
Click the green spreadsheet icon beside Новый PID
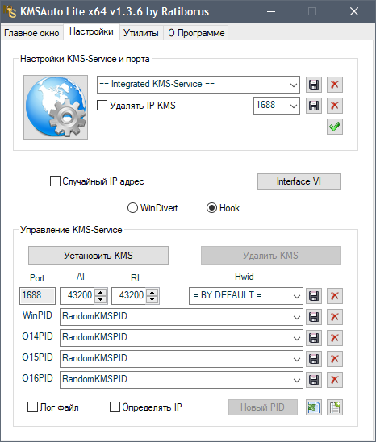314,407
